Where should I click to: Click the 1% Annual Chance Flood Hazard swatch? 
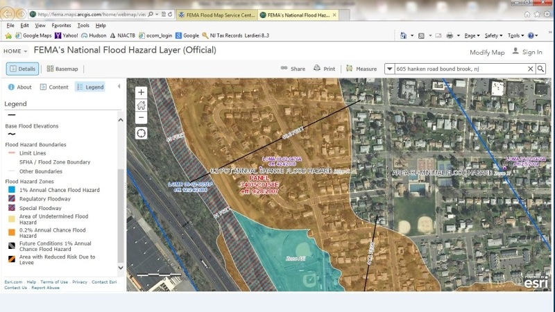(x=12, y=190)
